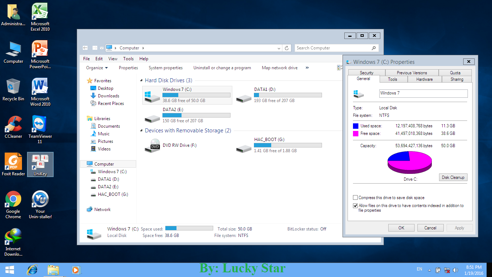Click the volume speaker tray icon

456,270
